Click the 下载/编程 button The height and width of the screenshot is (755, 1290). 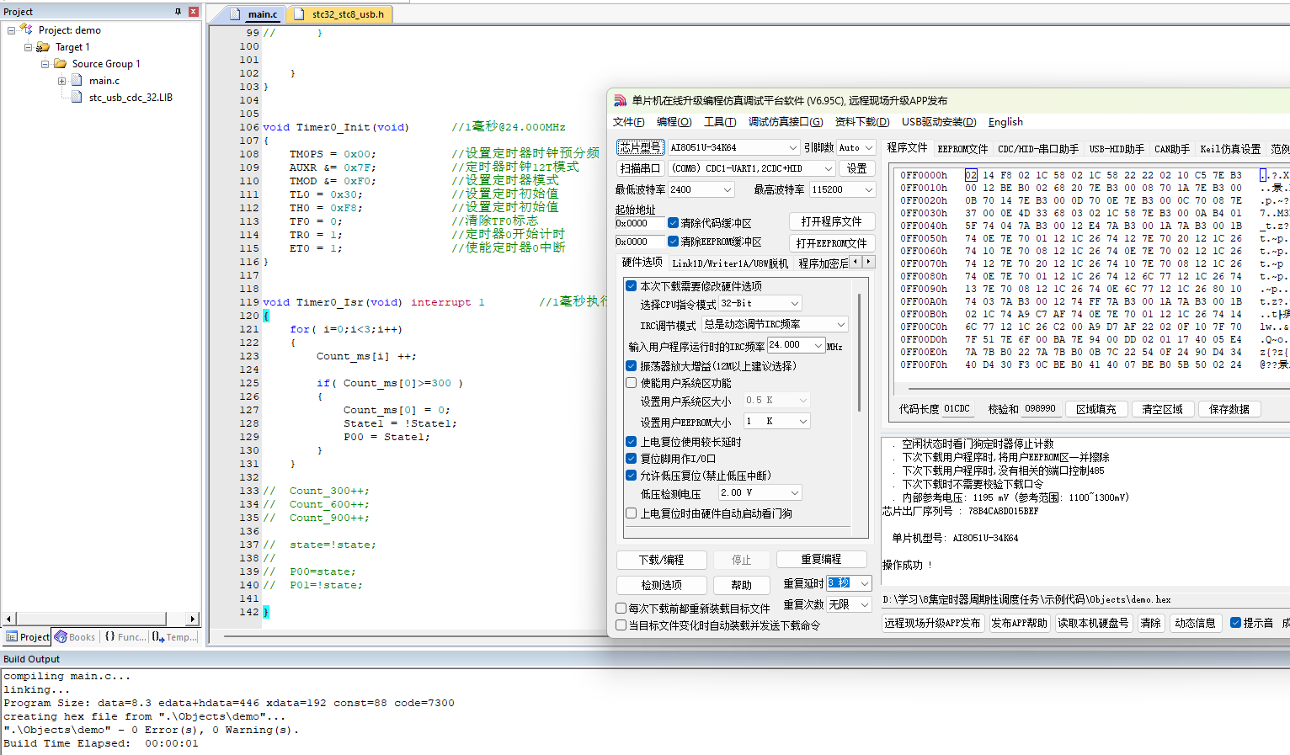661,560
